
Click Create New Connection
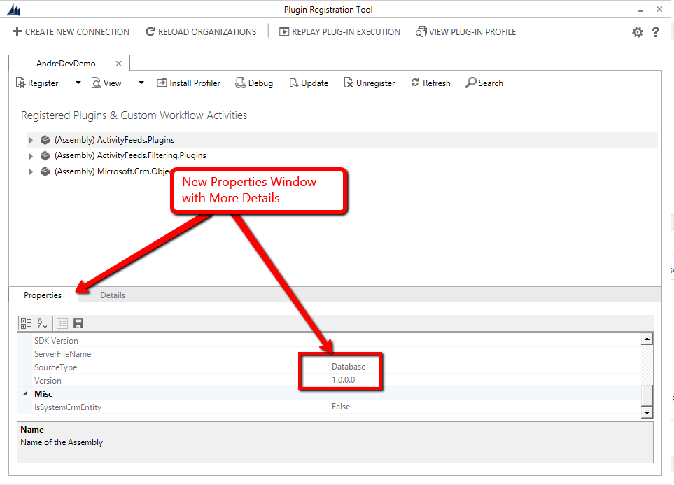tap(71, 32)
